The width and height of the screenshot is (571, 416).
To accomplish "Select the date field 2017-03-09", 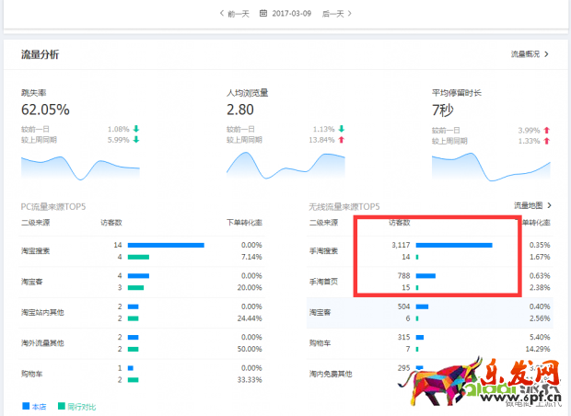I will [291, 14].
